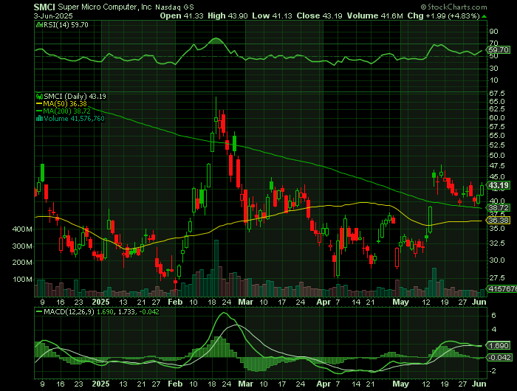Image resolution: width=517 pixels, height=391 pixels.
Task: Click the green line marker before MA(200)
Action: (x=39, y=111)
